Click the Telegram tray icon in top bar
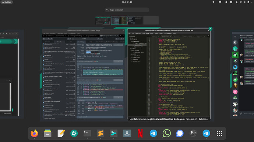254x142 pixels. click(226, 2)
